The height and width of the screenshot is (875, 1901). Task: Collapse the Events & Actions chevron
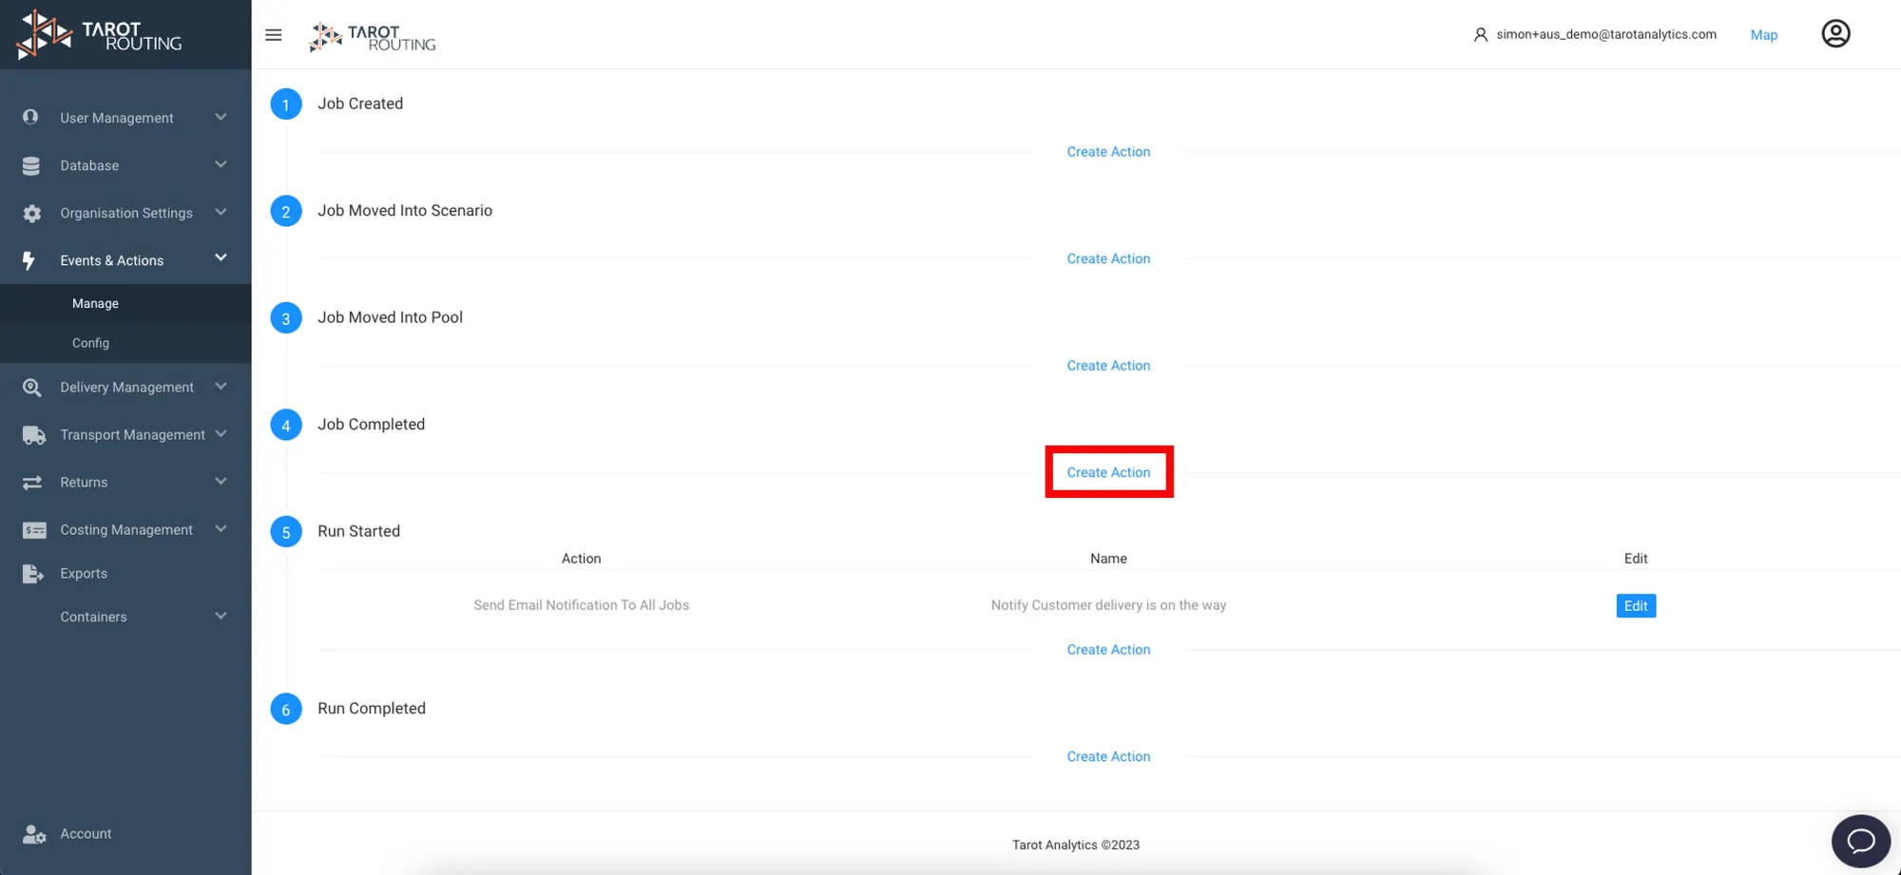(221, 257)
